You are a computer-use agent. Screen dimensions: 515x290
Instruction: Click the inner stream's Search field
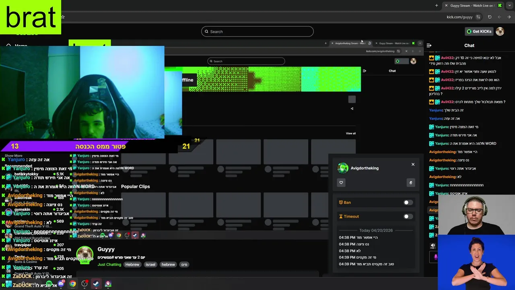pyautogui.click(x=246, y=61)
